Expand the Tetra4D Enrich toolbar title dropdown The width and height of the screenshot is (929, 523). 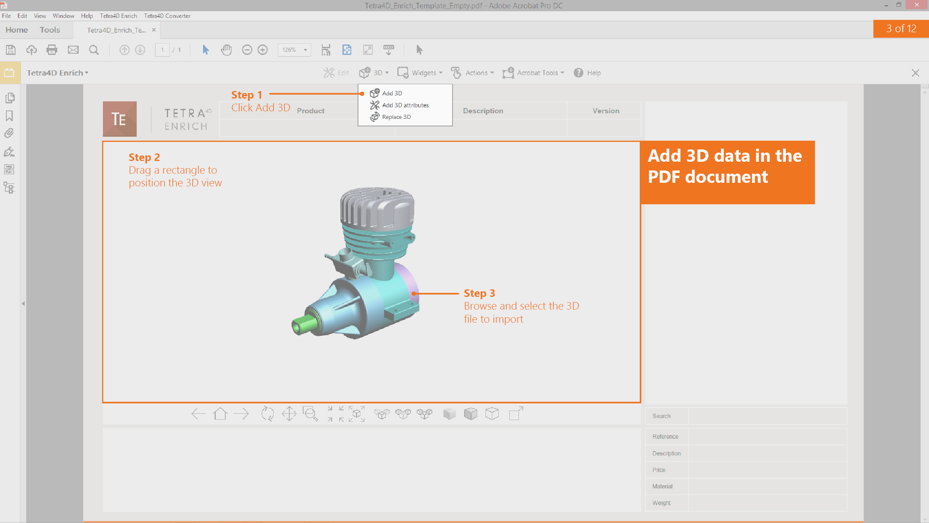pyautogui.click(x=58, y=73)
